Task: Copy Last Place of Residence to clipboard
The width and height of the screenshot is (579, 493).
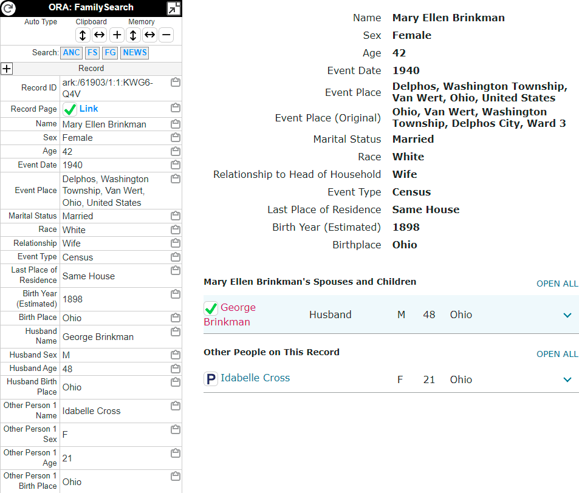Action: 176,270
